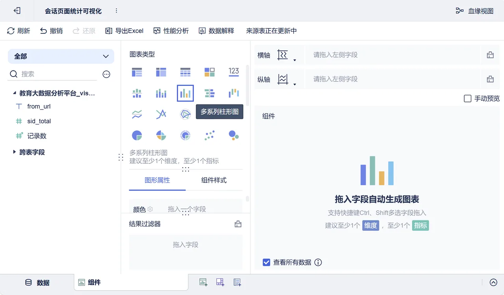Select the colored treemap block chart type
Viewport: 504px width, 295px height.
coord(209,72)
